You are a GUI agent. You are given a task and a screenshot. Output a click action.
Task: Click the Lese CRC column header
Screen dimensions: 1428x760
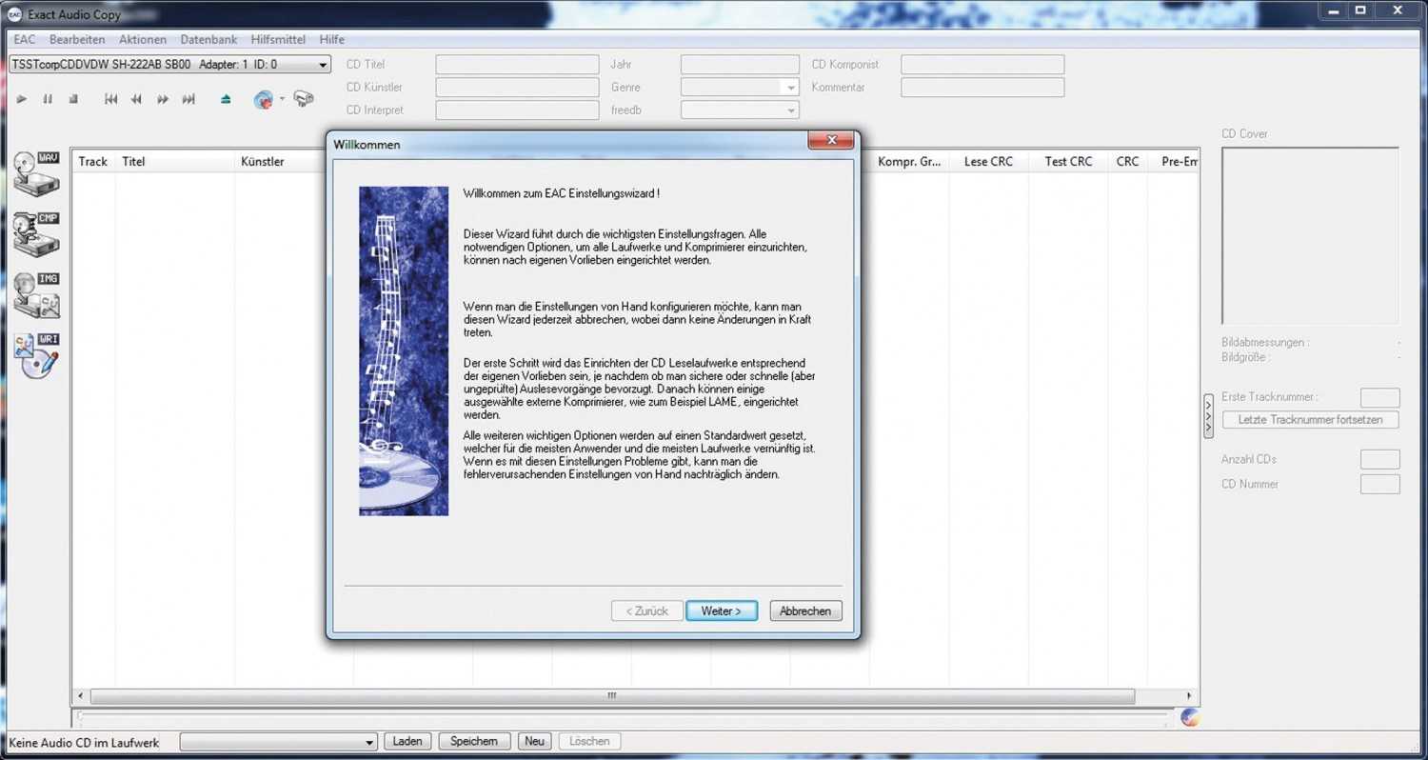(988, 162)
